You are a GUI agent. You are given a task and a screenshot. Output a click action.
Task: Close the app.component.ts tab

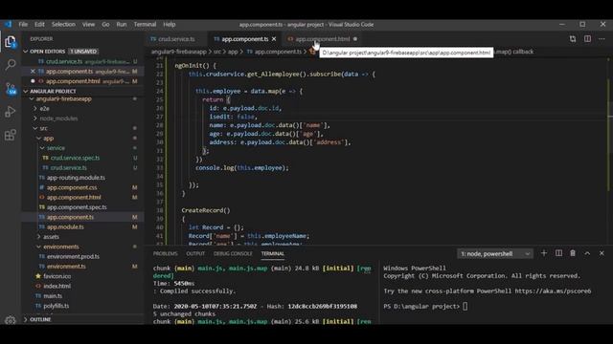(x=274, y=39)
